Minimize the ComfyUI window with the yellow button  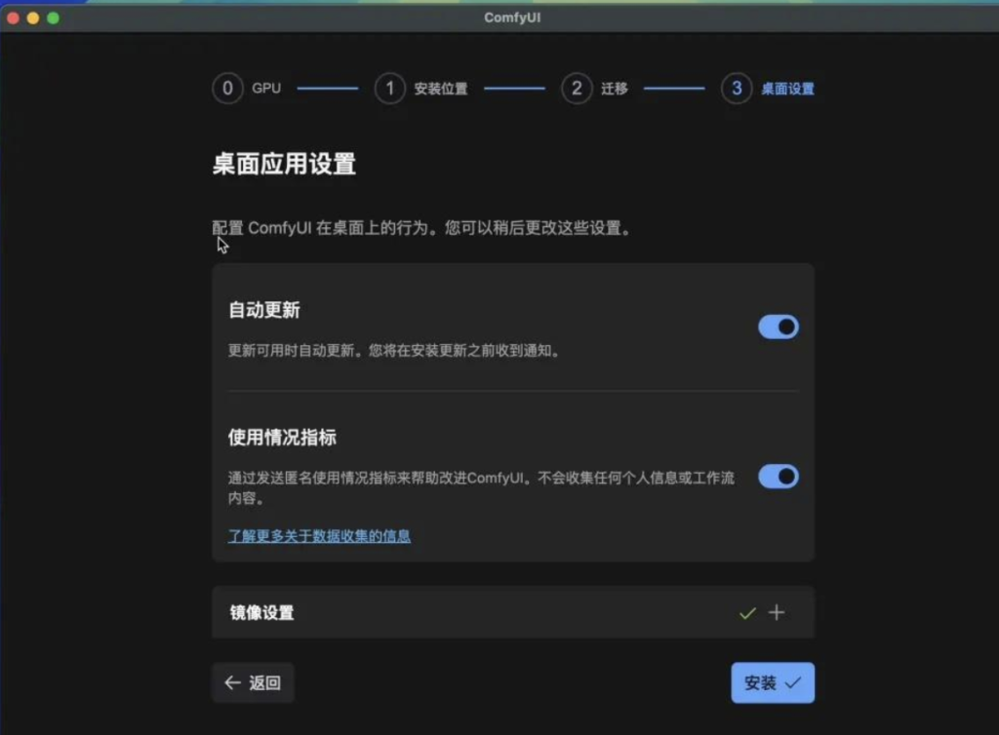pos(33,19)
